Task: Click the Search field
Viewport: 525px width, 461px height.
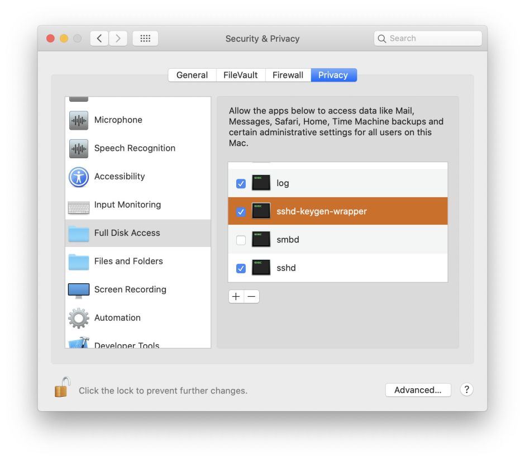Action: (428, 39)
